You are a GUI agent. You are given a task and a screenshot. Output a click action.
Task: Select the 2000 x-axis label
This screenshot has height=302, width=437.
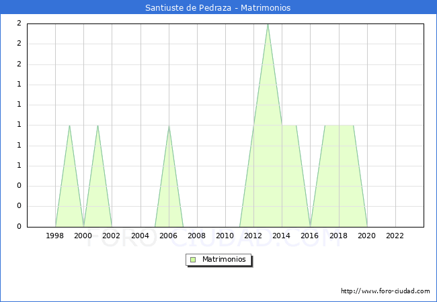tap(83, 236)
